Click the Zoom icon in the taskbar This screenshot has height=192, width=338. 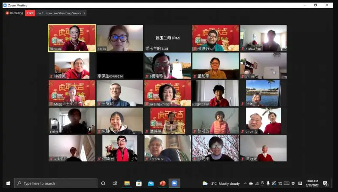[x=174, y=183]
